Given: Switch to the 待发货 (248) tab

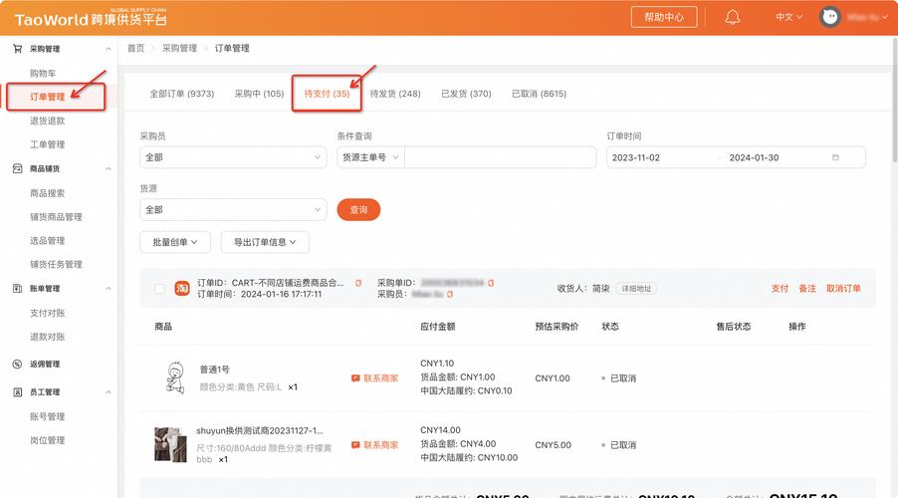Looking at the screenshot, I should tap(395, 94).
